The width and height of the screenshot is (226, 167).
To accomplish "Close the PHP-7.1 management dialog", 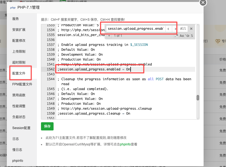I will 203,2.
